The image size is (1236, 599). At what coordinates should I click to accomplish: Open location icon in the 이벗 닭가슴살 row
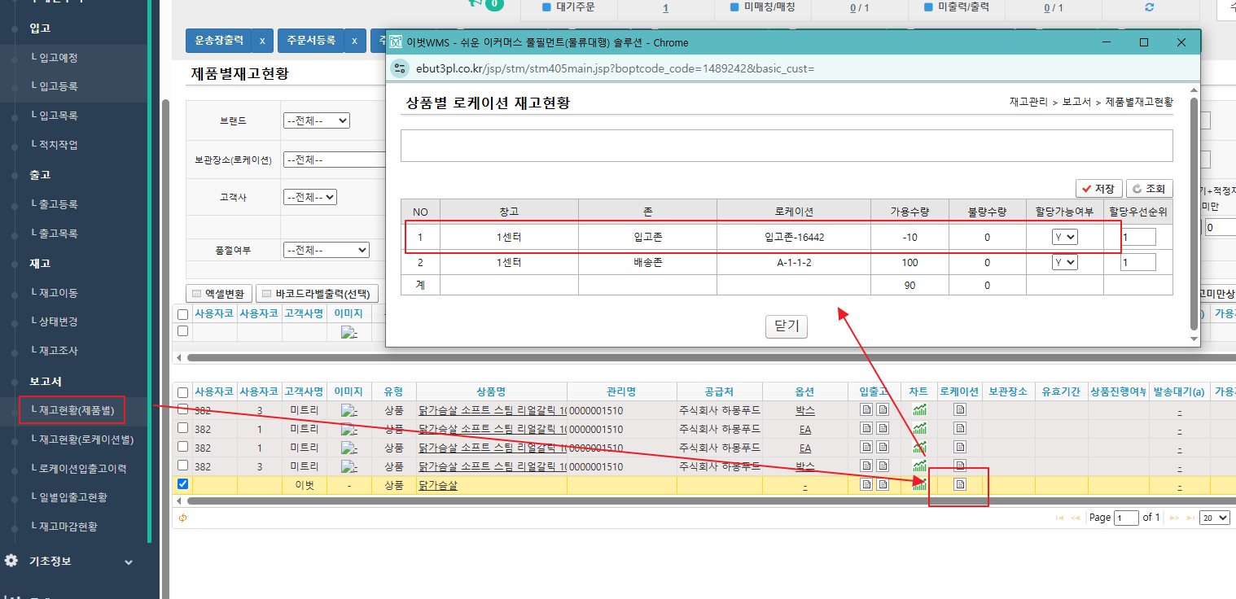pos(960,484)
